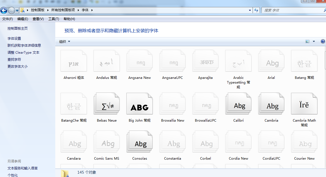The image size is (326, 177).
Task: Select the Courier New font icon
Action: click(305, 141)
